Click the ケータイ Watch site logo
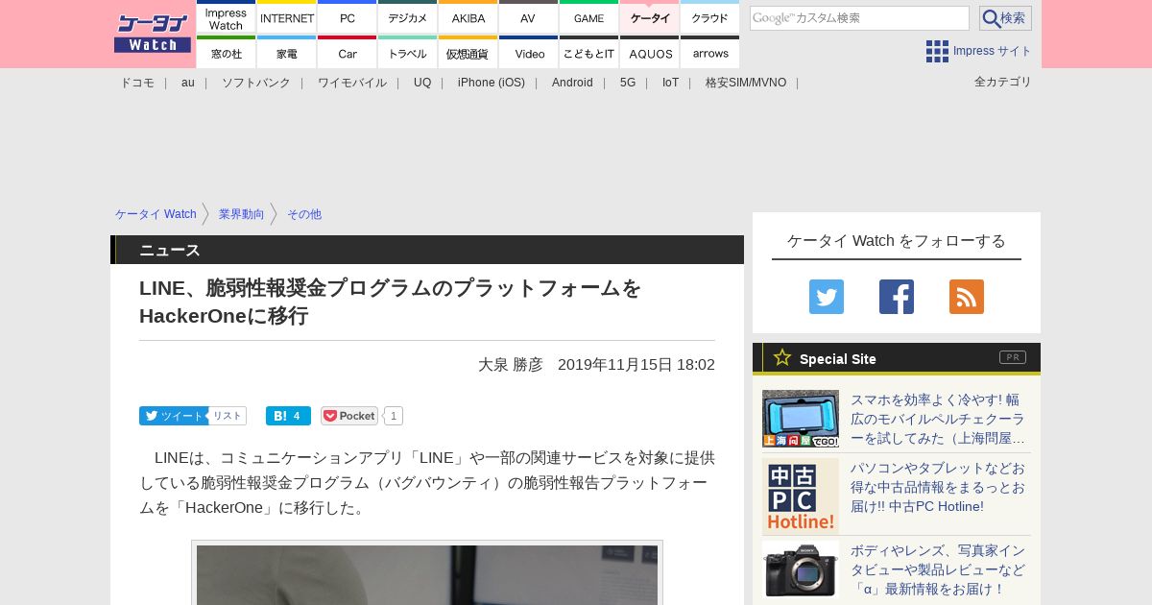1152x605 pixels. tap(153, 34)
